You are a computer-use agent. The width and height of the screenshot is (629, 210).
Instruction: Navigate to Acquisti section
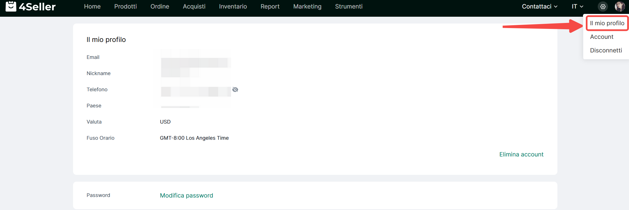(x=194, y=7)
